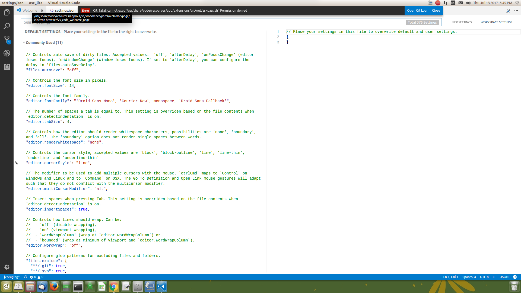Change the Spaces: 4 indentation setting
521x293 pixels.
click(x=469, y=277)
